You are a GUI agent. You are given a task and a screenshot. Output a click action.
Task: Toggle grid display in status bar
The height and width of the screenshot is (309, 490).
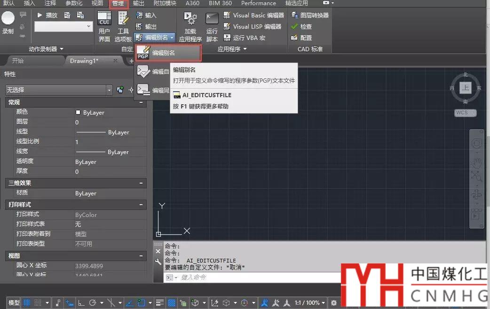[x=27, y=303]
